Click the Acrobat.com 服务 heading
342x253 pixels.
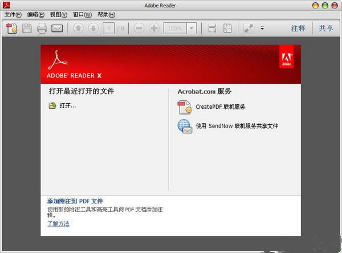click(x=205, y=91)
